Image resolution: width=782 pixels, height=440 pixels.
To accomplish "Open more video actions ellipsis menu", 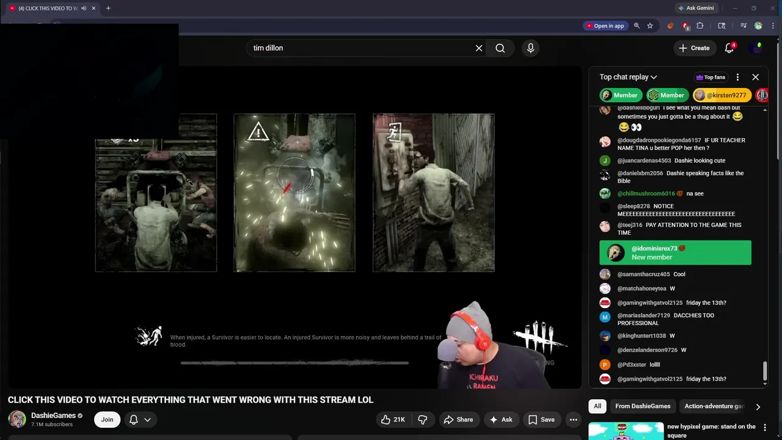I will coord(573,419).
